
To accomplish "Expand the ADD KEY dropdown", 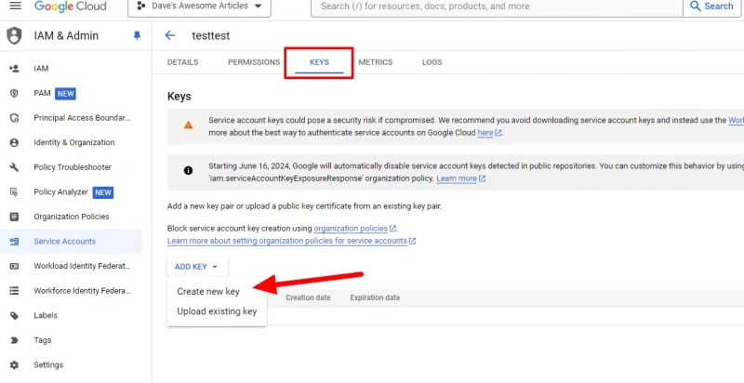I will (x=197, y=267).
